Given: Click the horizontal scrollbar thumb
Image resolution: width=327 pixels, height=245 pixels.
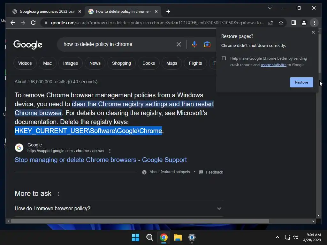Looking at the screenshot, I should point(140,221).
